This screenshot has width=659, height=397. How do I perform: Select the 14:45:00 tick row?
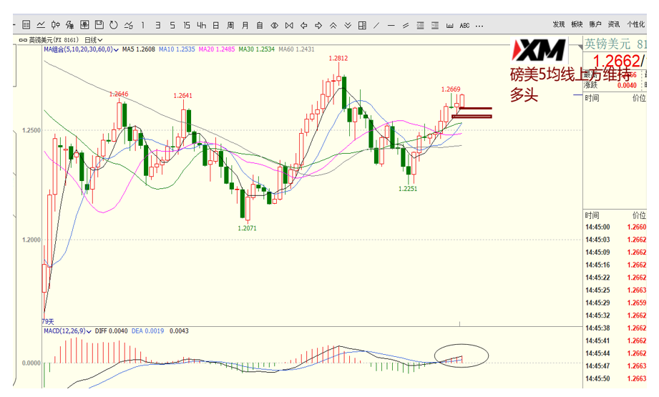coord(615,227)
